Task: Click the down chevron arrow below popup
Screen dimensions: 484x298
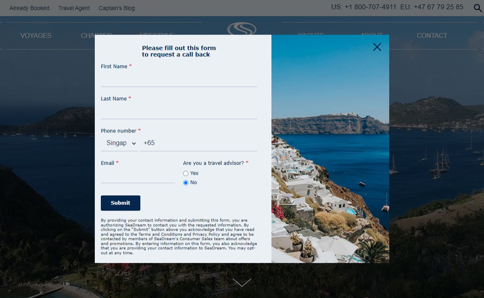Action: 242,283
